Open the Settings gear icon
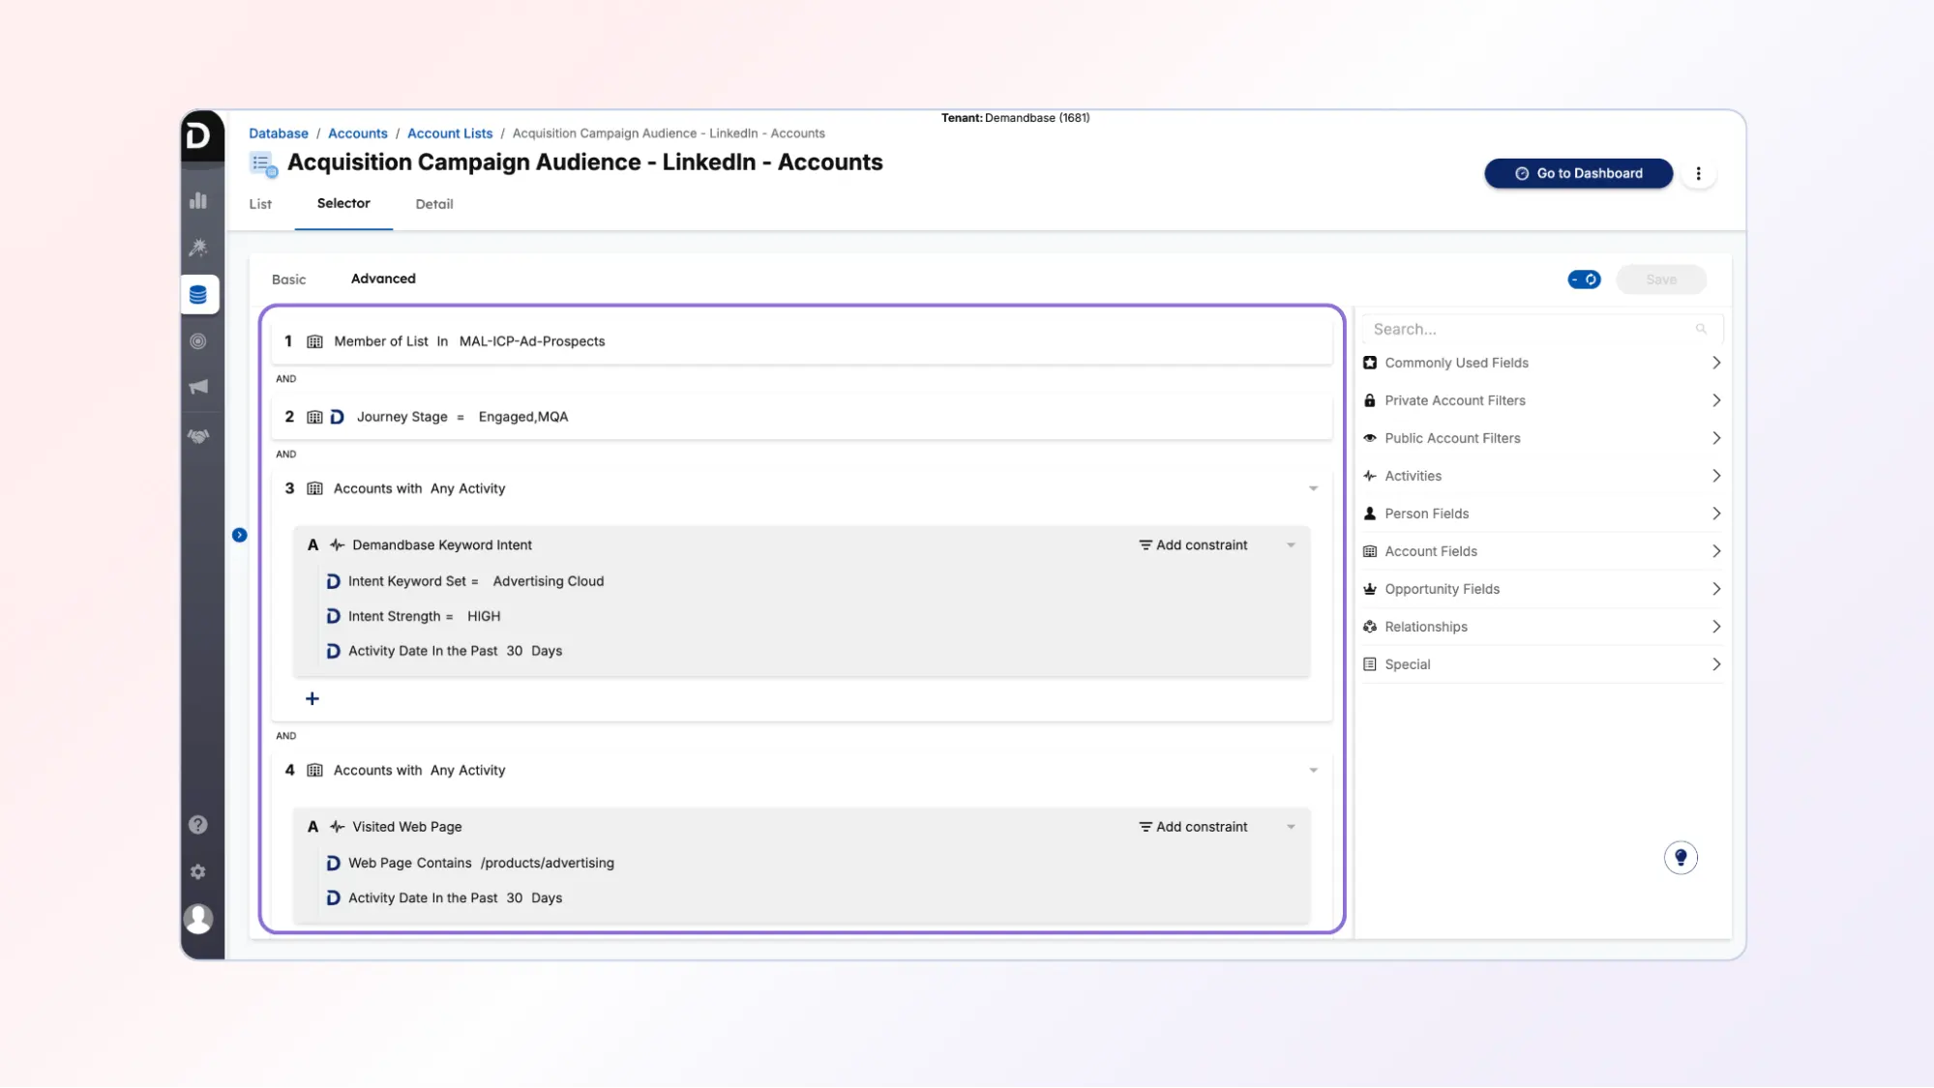This screenshot has height=1088, width=1934. (x=198, y=871)
